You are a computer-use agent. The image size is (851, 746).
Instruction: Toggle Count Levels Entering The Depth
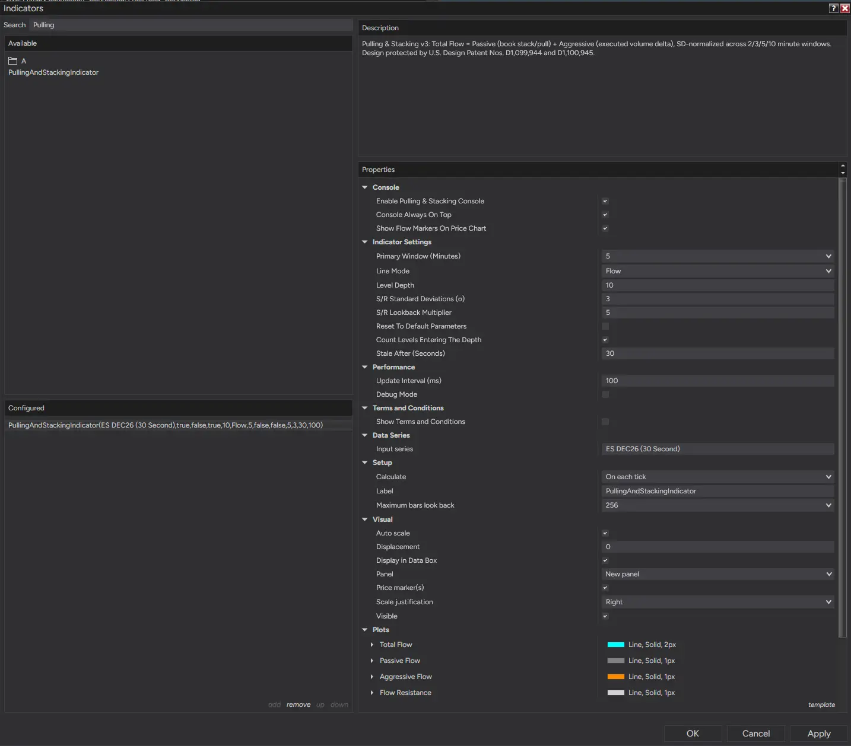(x=605, y=340)
